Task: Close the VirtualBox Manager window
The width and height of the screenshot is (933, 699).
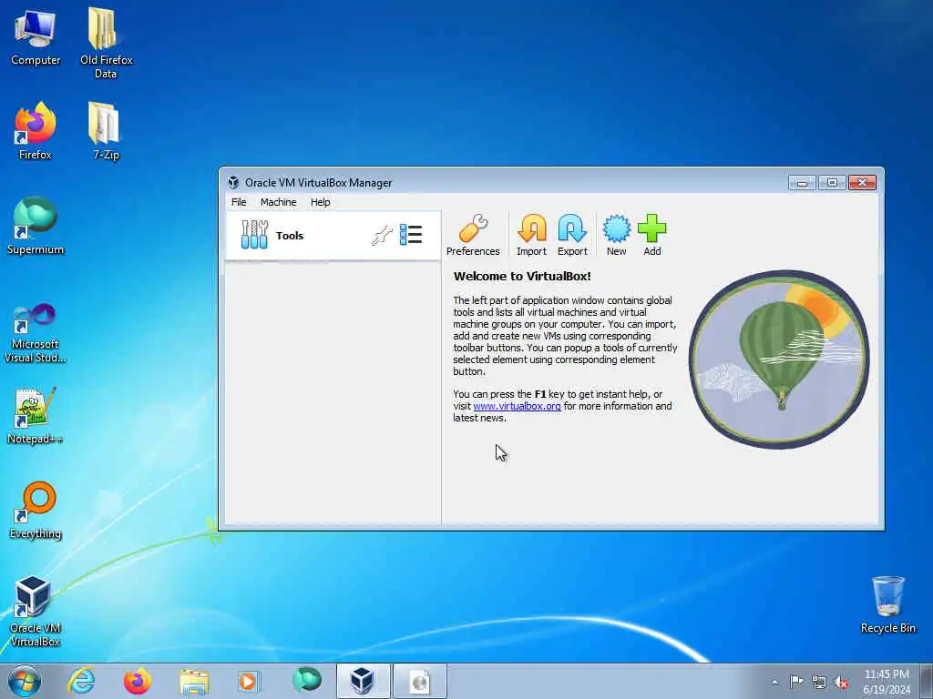Action: click(x=862, y=182)
